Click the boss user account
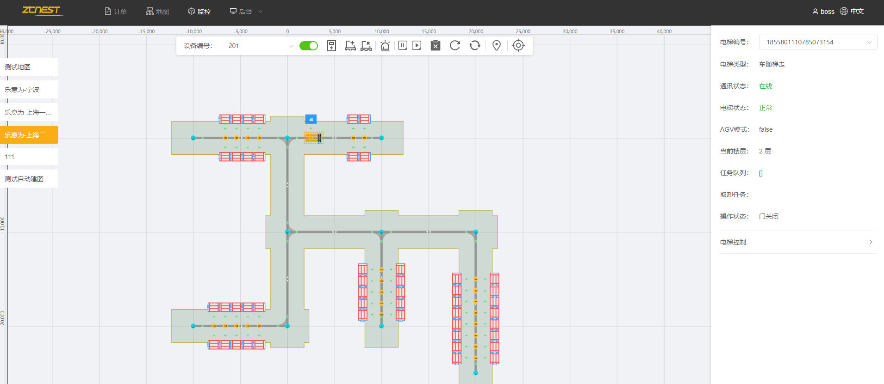 (823, 12)
